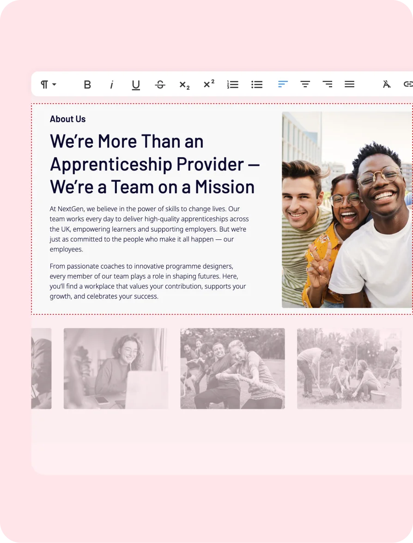Screen dimensions: 413x543
Task: Insert a bulleted list
Action: (257, 85)
